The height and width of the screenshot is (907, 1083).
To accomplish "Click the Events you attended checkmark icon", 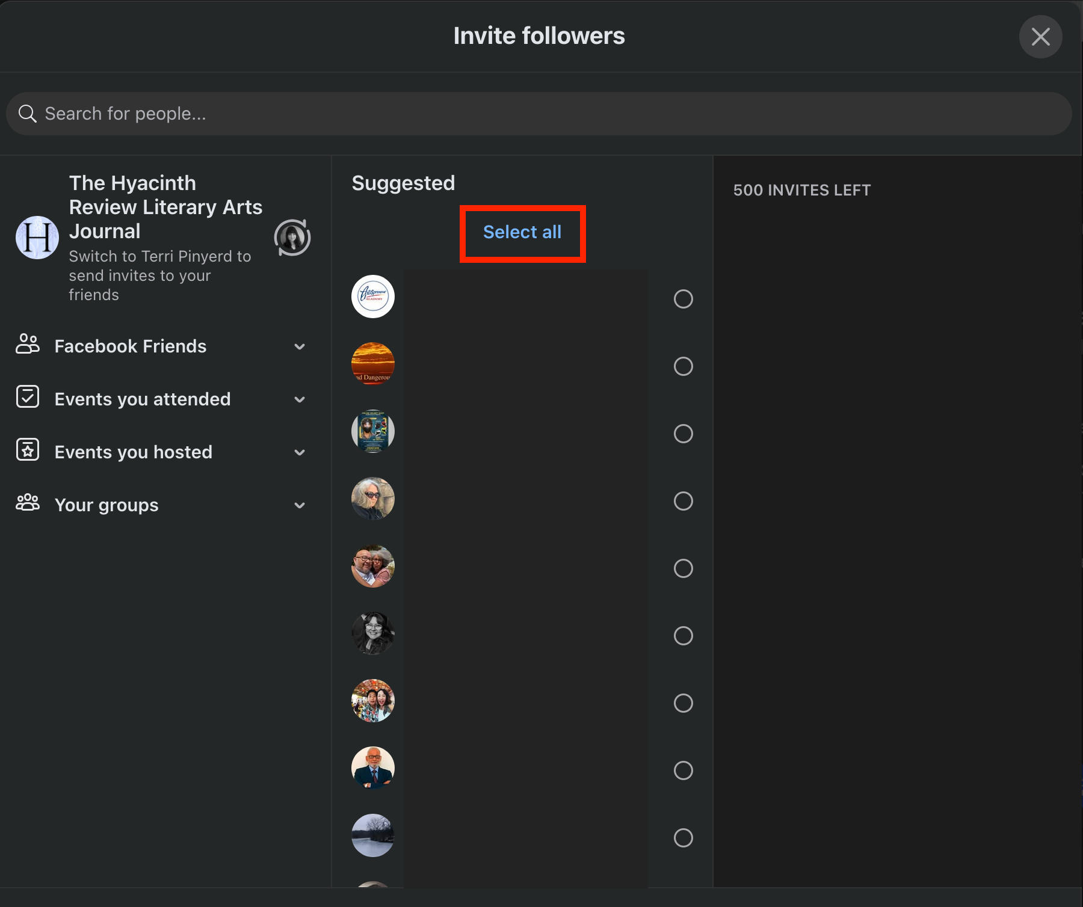I will tap(28, 398).
